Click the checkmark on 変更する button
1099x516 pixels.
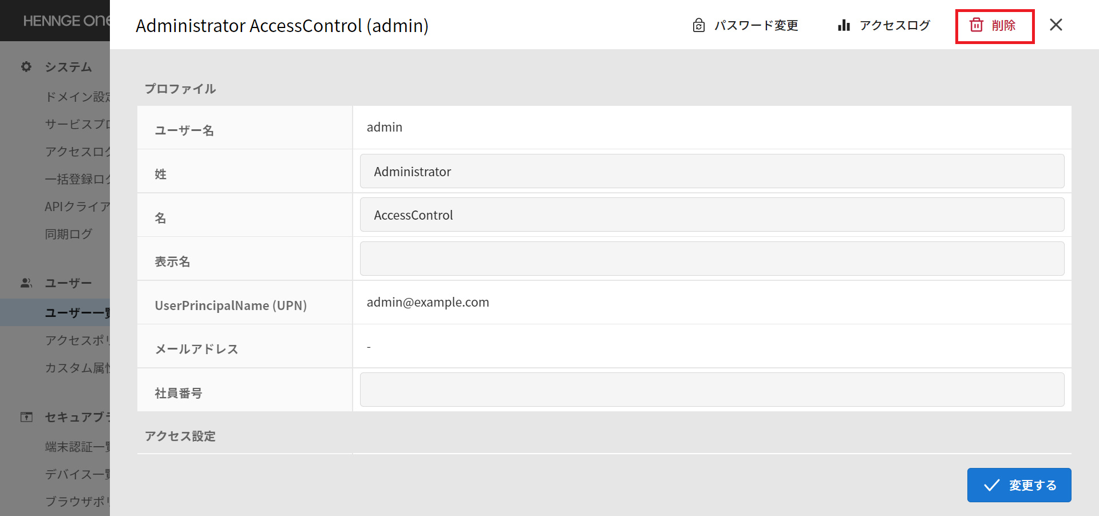click(x=992, y=485)
